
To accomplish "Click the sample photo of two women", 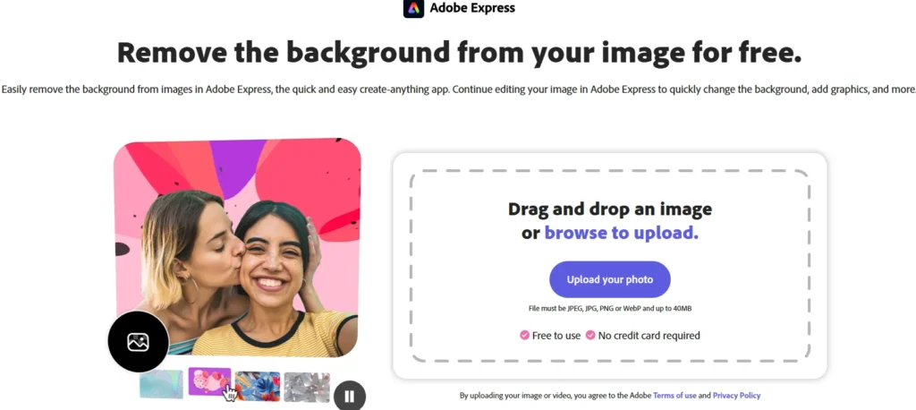I will (237, 247).
